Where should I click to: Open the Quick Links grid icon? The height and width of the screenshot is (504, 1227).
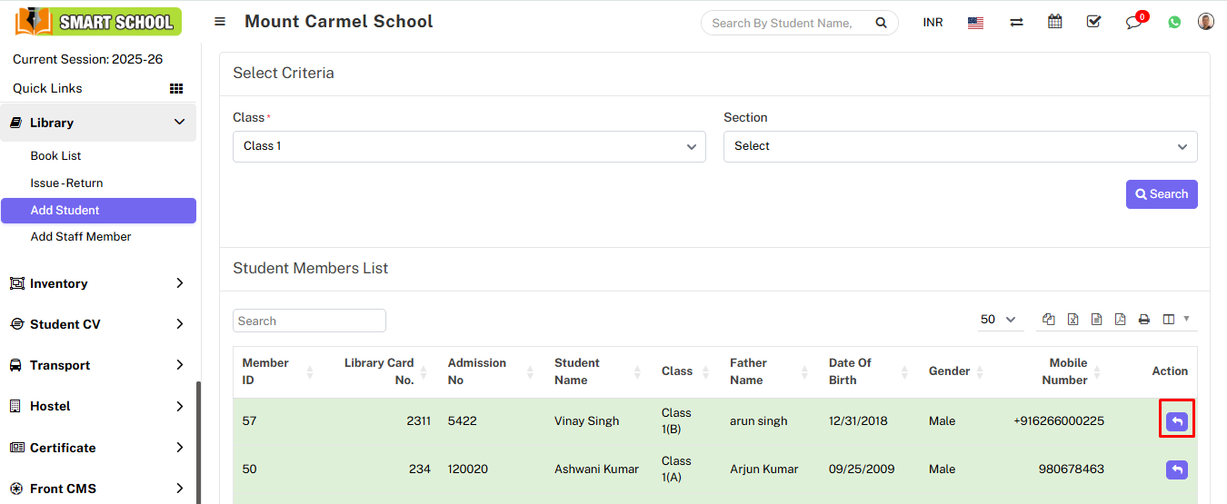(176, 88)
